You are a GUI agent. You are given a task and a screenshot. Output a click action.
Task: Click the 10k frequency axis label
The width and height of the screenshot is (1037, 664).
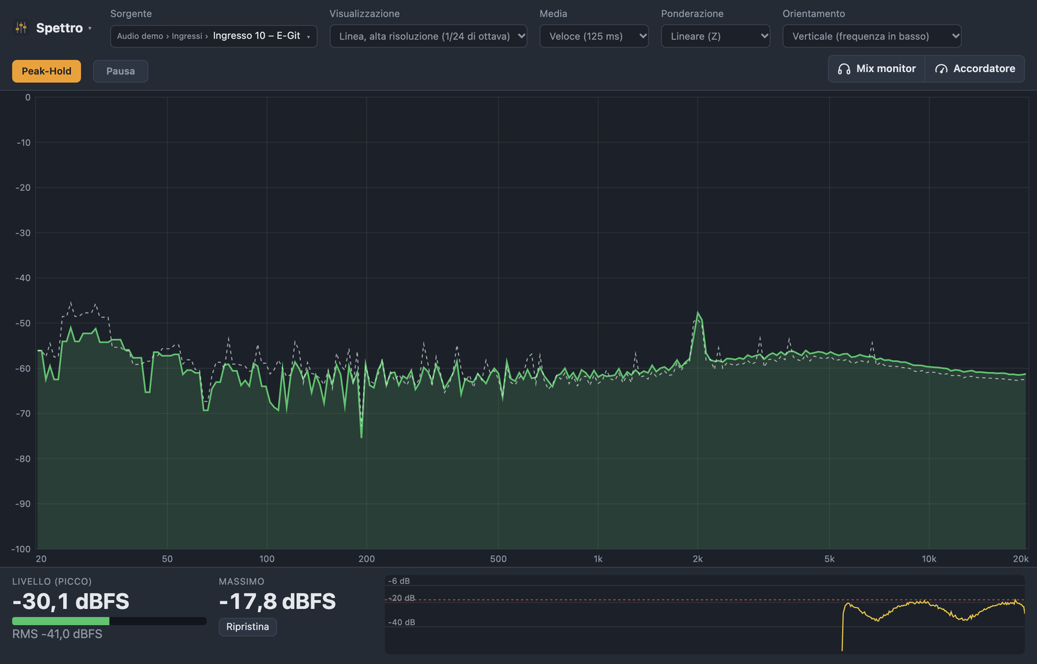coord(929,559)
